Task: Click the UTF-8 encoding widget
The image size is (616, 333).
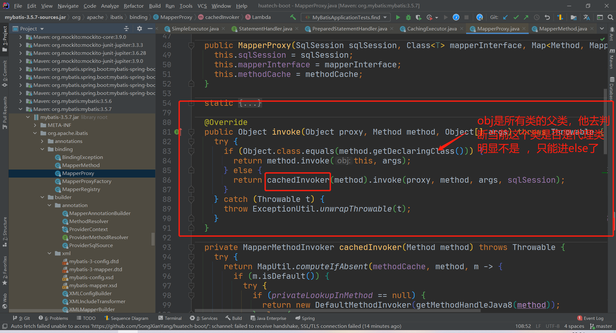Action: click(552, 326)
